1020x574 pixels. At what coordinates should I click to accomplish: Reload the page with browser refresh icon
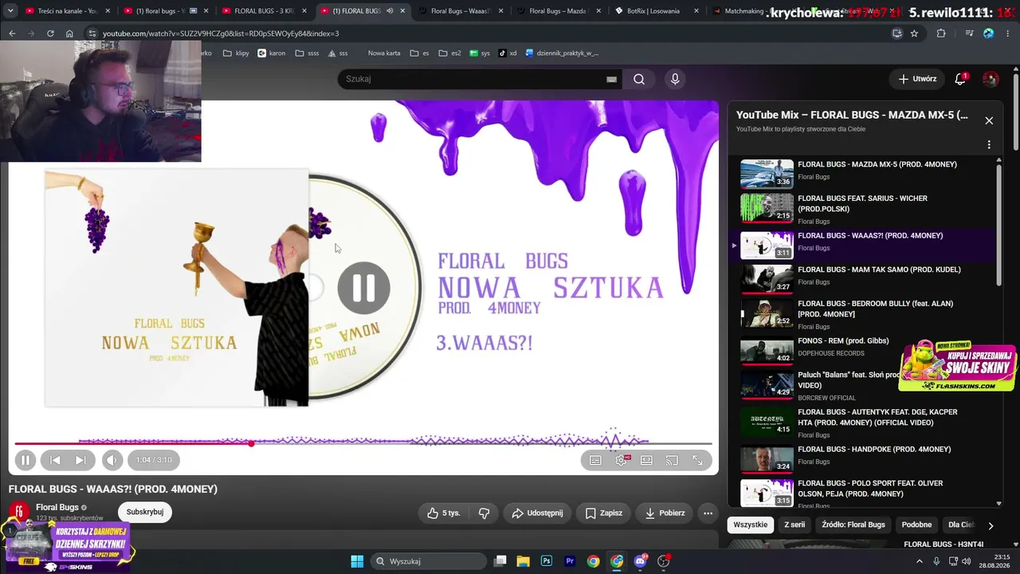[50, 33]
